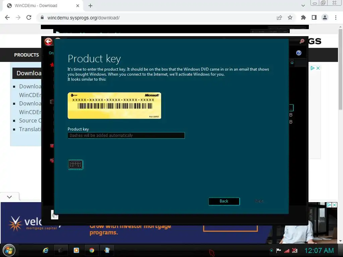Toggle Chrome side panel icon
Screen dimensions: 343x257
pyautogui.click(x=314, y=17)
